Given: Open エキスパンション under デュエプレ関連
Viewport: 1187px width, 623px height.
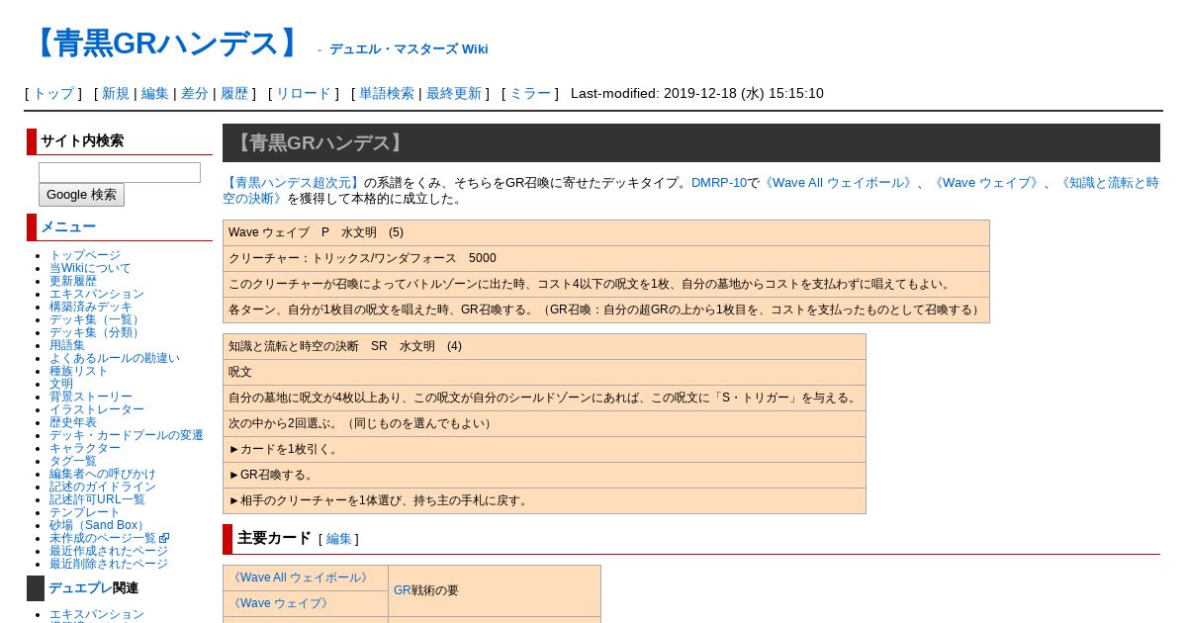Looking at the screenshot, I should point(97,614).
